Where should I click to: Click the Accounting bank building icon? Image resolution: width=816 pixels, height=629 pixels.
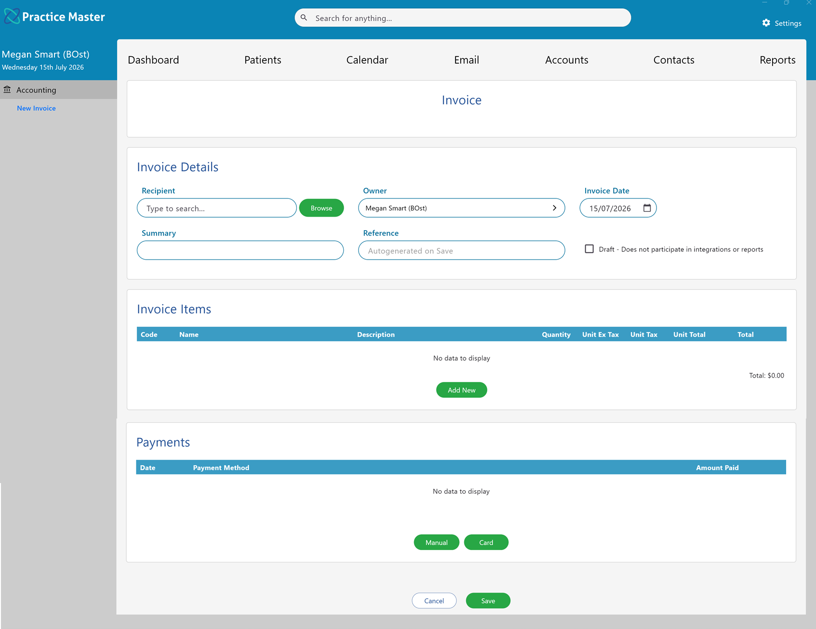coord(7,90)
